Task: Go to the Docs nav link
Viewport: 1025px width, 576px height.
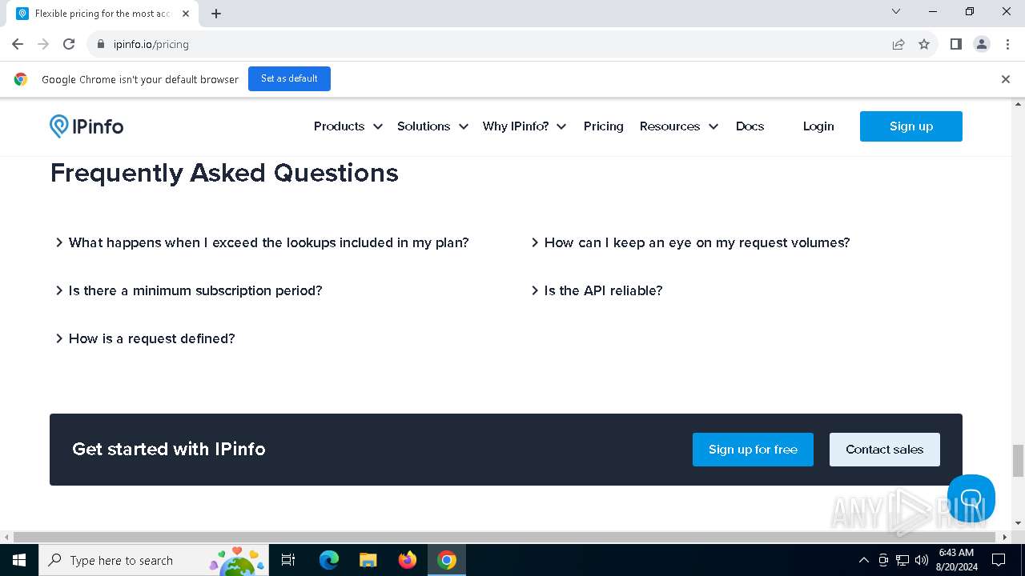Action: (750, 126)
